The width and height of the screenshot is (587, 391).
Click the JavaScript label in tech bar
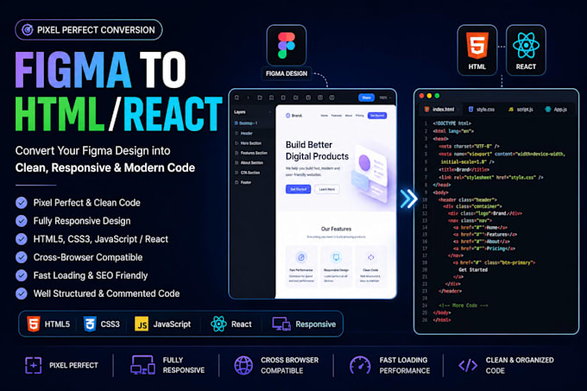(x=172, y=324)
